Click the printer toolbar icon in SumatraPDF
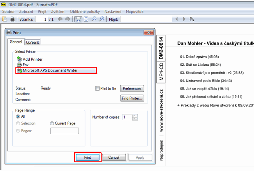The height and width of the screenshot is (171, 254). coord(12,19)
